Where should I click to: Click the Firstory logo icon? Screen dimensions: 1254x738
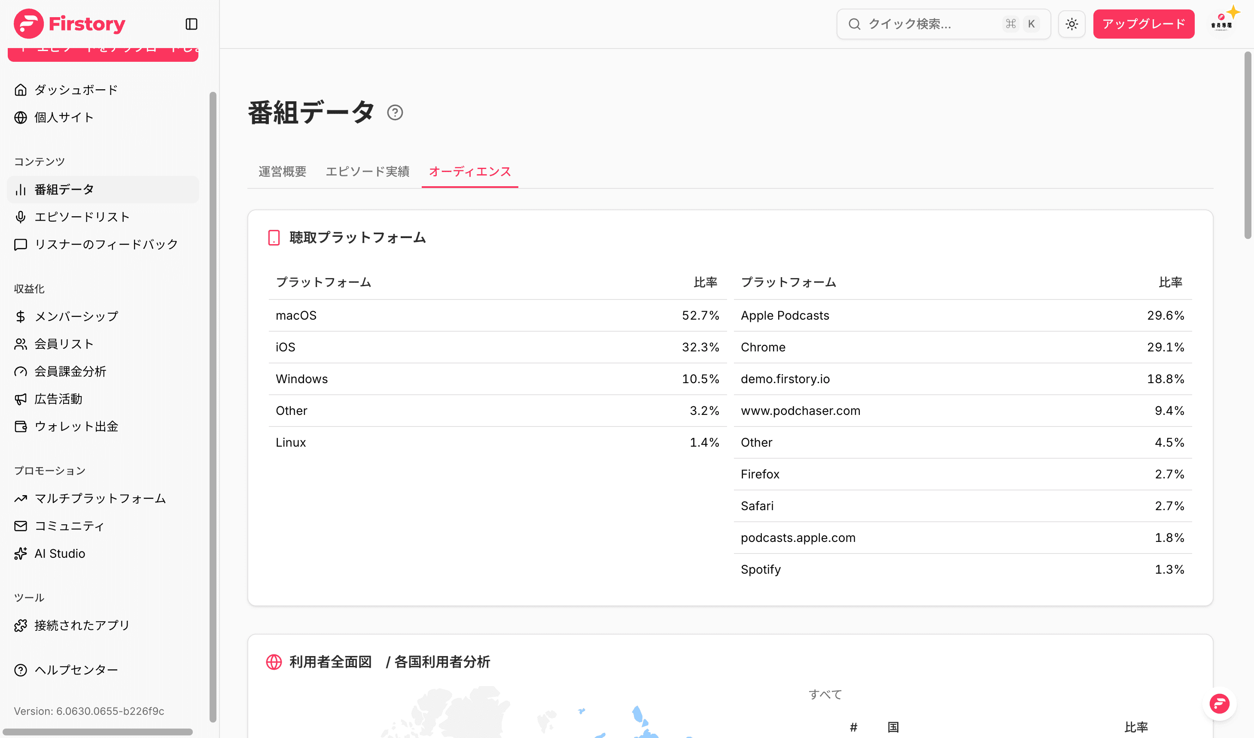point(28,23)
